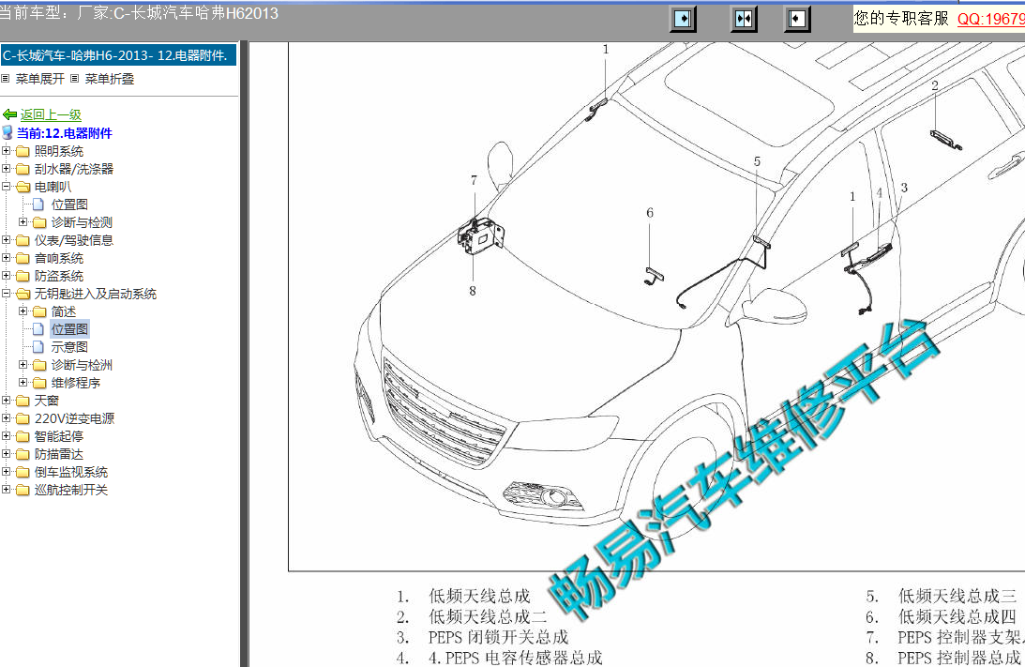Select the 巡航控制开关 tree item
The image size is (1025, 667).
[71, 490]
